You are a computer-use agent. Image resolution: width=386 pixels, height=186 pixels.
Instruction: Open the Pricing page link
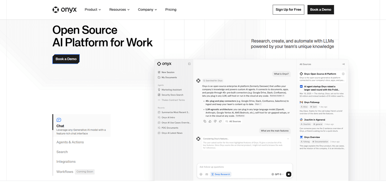[171, 10]
